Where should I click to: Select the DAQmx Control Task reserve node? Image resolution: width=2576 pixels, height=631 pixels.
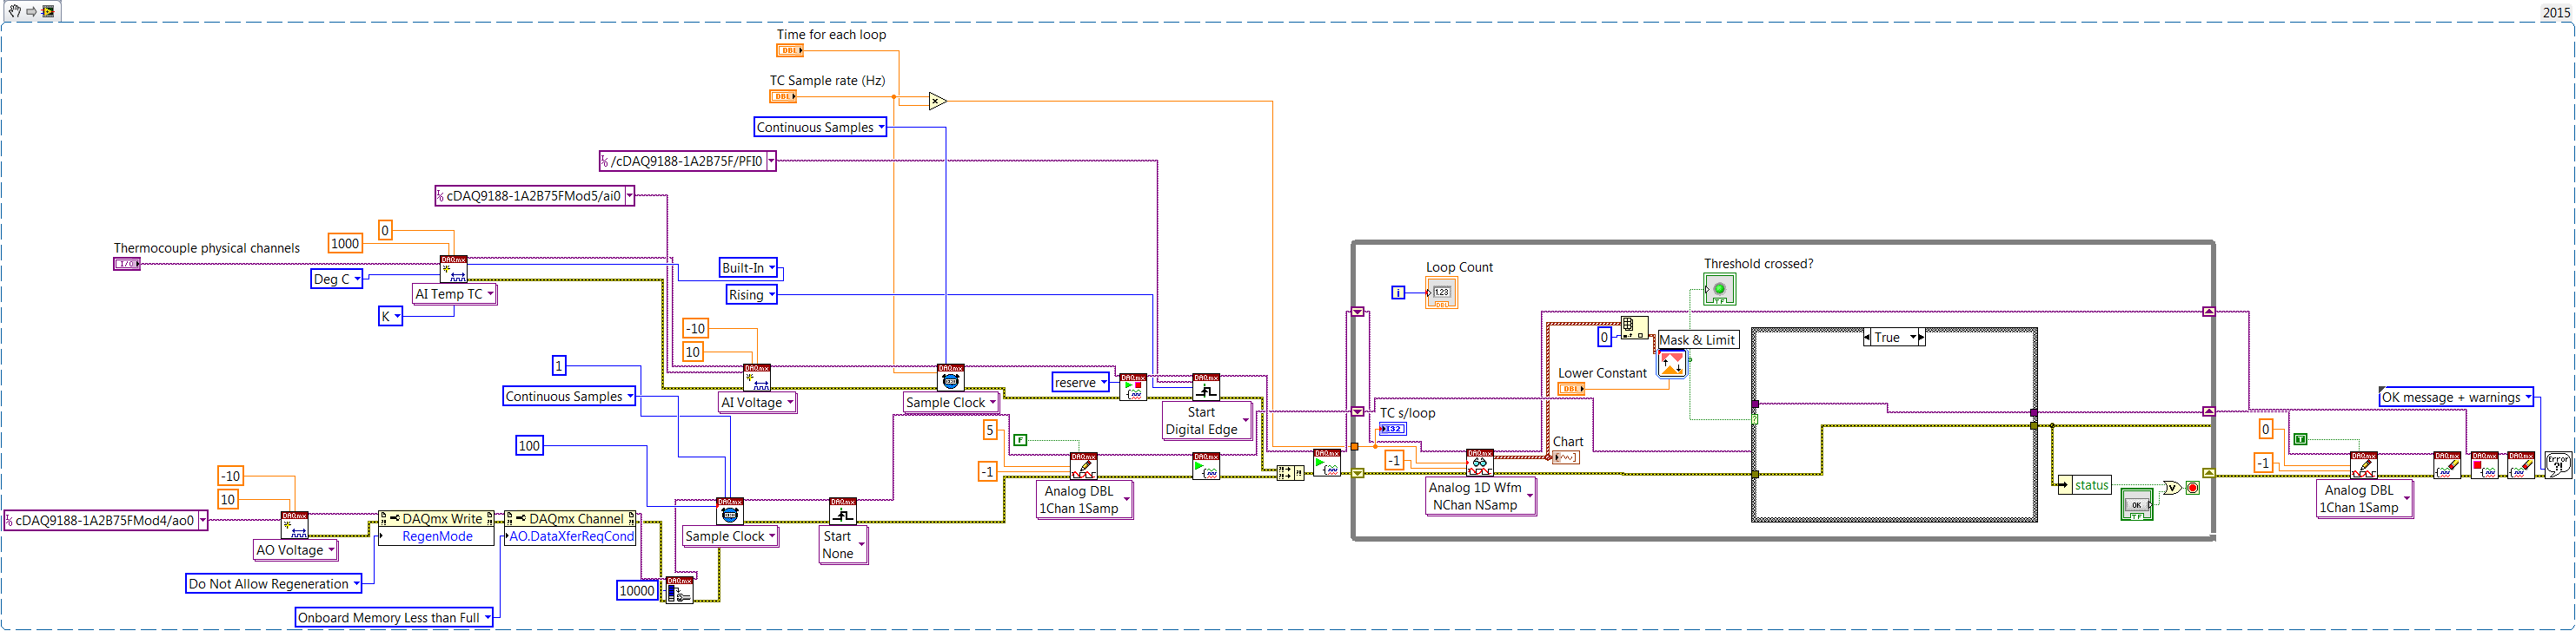pos(1133,387)
